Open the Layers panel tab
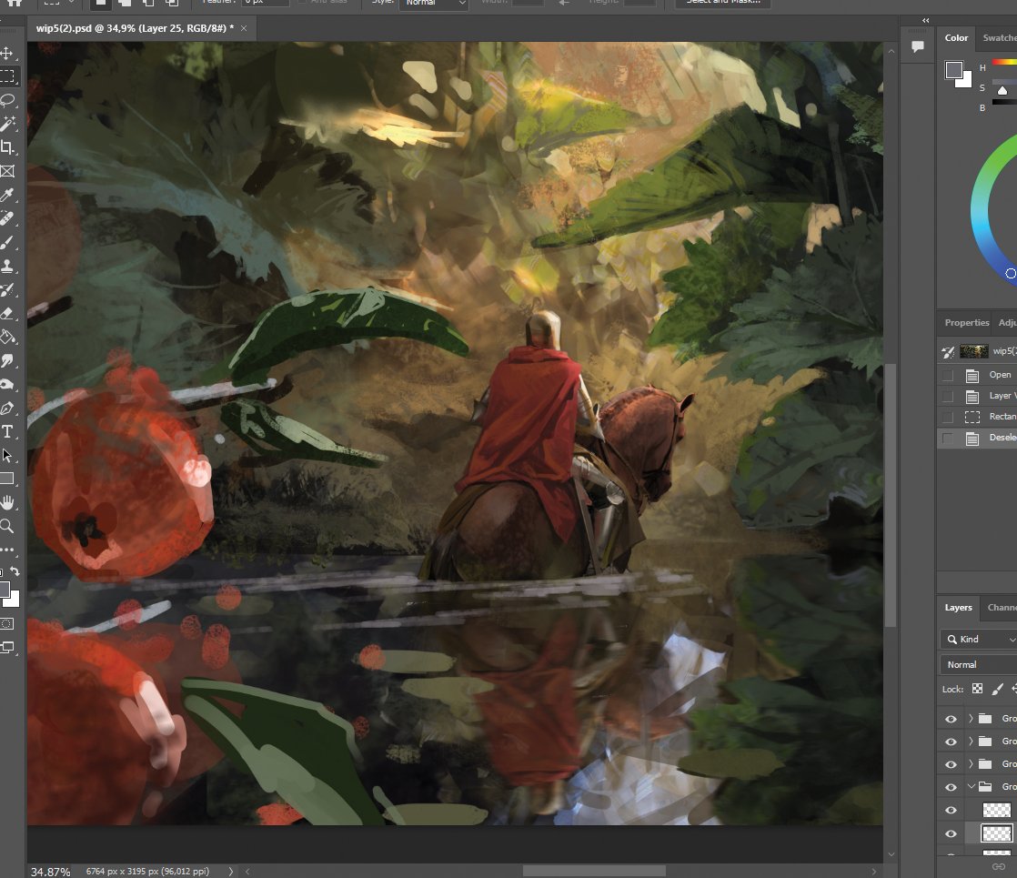 (958, 608)
